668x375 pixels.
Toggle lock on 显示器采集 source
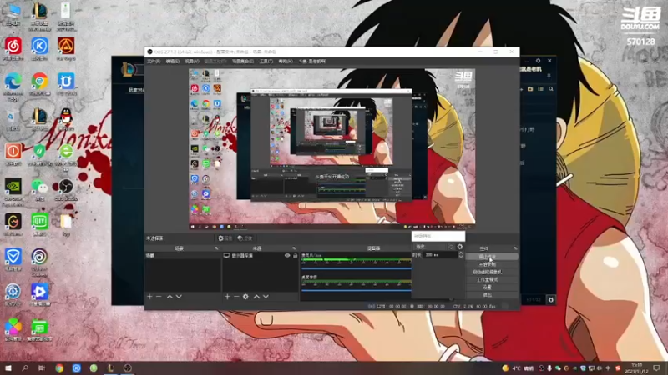pyautogui.click(x=296, y=256)
